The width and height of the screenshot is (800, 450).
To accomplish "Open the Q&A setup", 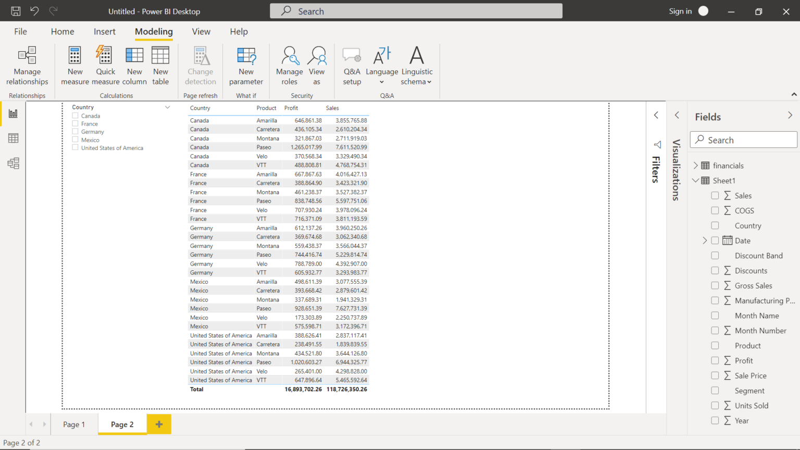I will click(x=352, y=65).
